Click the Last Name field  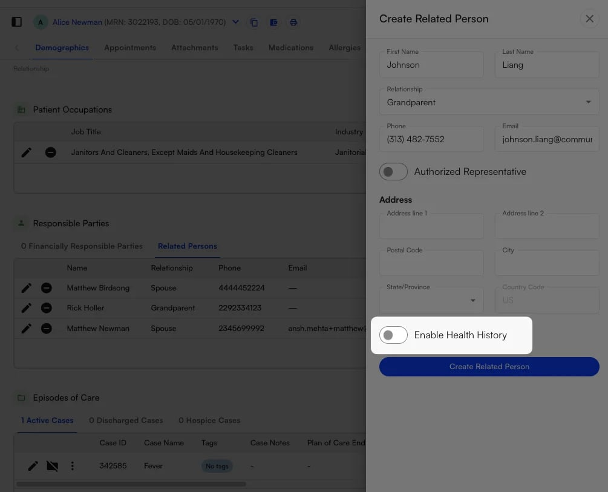click(547, 65)
